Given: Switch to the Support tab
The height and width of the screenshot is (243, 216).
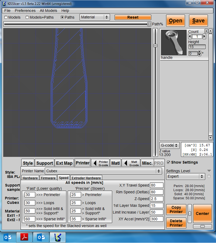Looking at the screenshot, I should click(x=45, y=163).
